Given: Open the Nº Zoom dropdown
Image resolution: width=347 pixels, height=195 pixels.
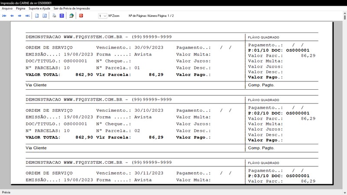Looking at the screenshot, I should pos(102,16).
